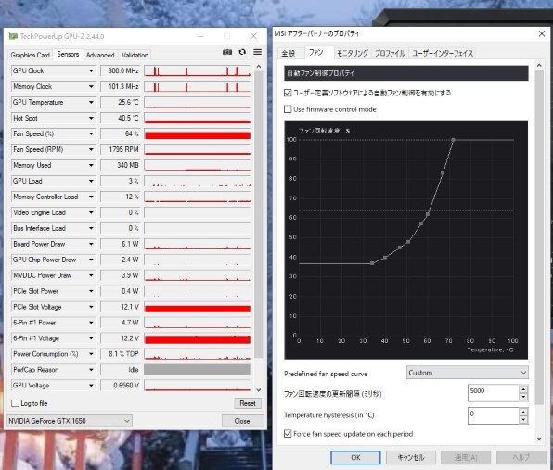Click the キャンセル button
553x470 pixels.
click(x=411, y=457)
